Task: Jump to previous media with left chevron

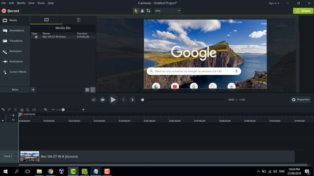Action: pyautogui.click(x=124, y=100)
